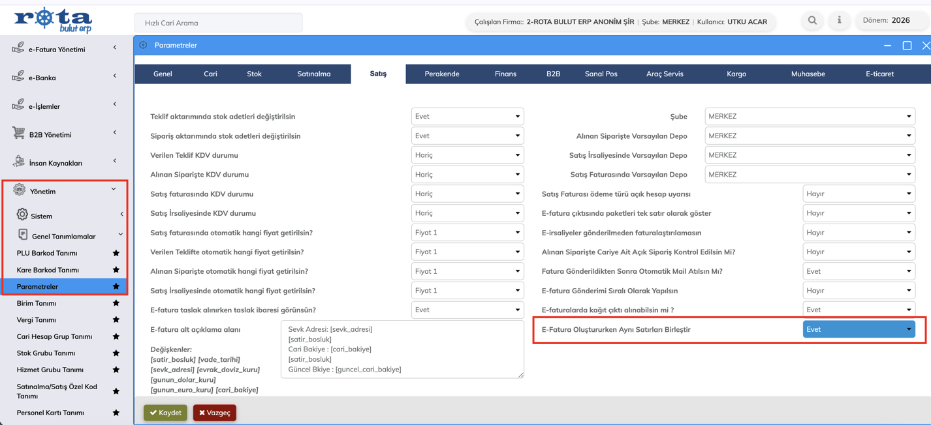Click the B2B Yönetimi shopping cart icon
This screenshot has width=931, height=425.
tap(18, 134)
